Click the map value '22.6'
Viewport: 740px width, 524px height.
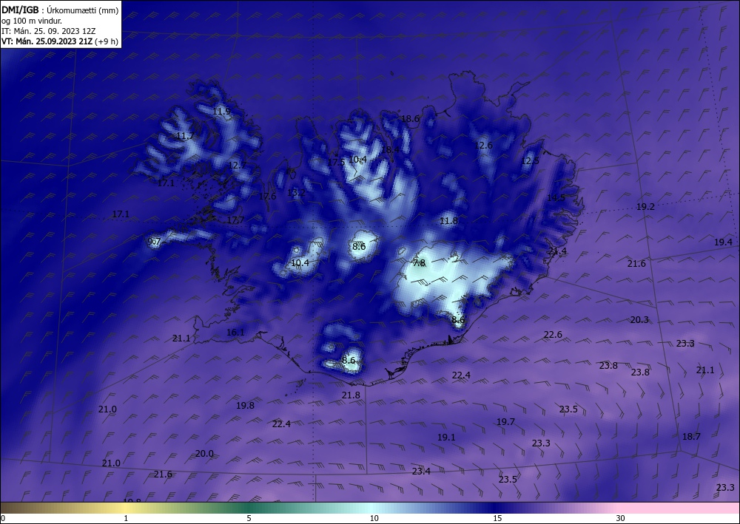553,335
